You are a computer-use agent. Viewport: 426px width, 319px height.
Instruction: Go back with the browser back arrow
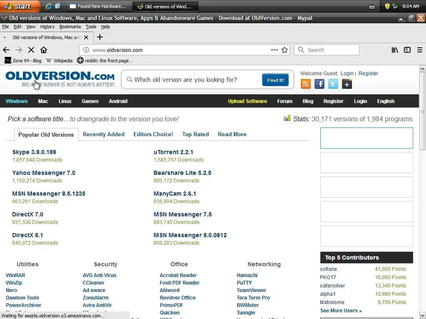tap(6, 50)
